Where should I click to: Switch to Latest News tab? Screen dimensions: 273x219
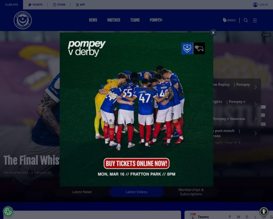[82, 192]
